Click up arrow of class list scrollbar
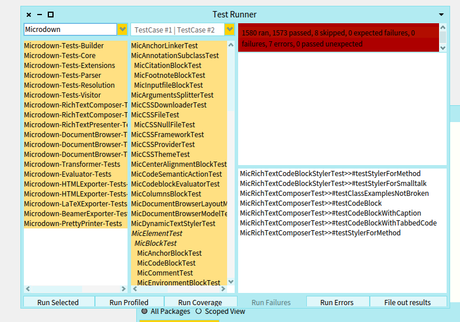460x322 pixels. click(x=231, y=45)
